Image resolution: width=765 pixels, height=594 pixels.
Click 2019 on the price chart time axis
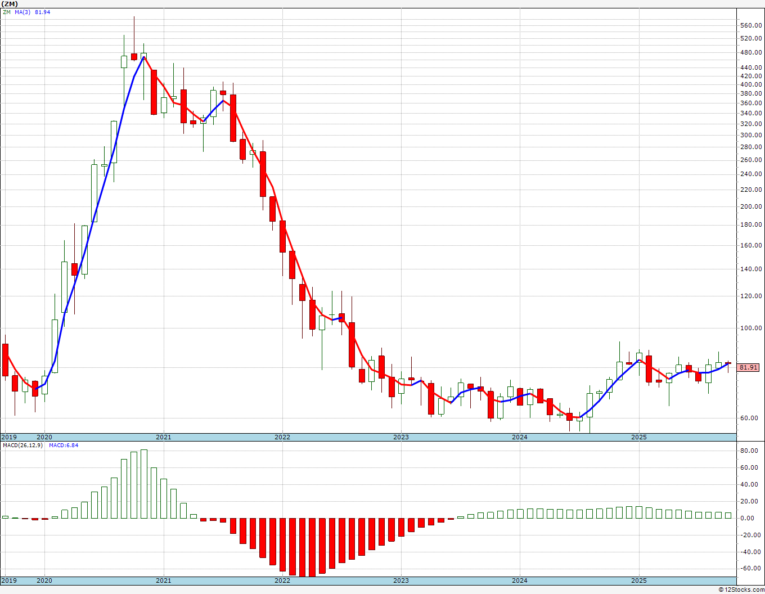pos(9,437)
